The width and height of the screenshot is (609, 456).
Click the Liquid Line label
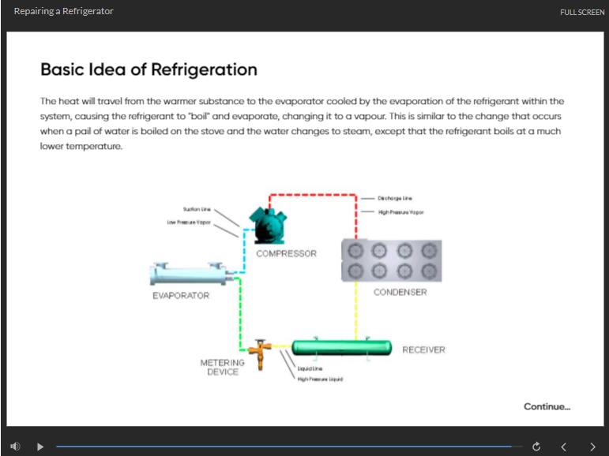pyautogui.click(x=310, y=368)
